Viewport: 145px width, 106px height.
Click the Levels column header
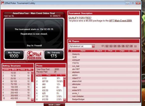point(6,69)
